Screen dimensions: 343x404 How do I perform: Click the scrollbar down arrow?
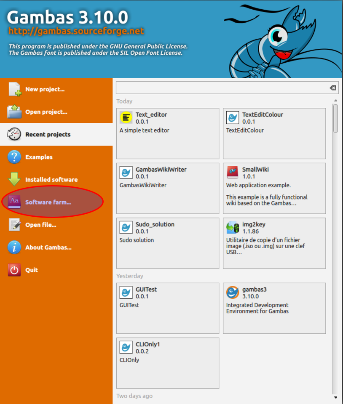coord(335,397)
